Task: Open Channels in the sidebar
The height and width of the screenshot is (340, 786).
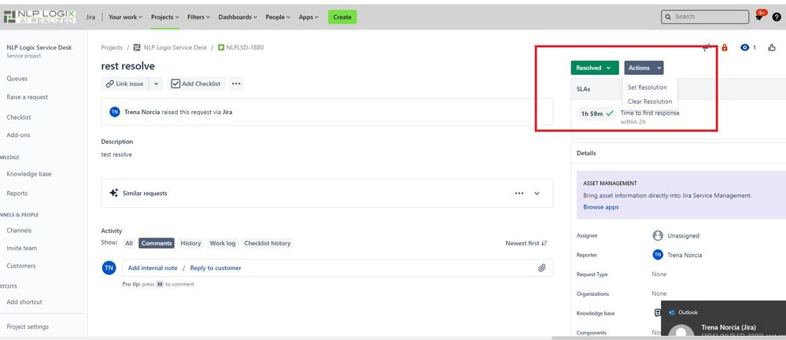Action: (19, 230)
